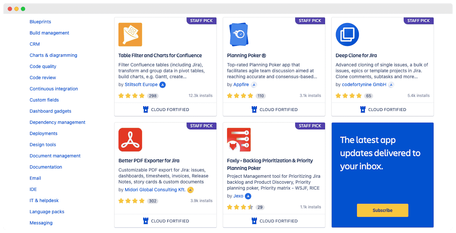Click the Foxly fox app icon

click(239, 140)
